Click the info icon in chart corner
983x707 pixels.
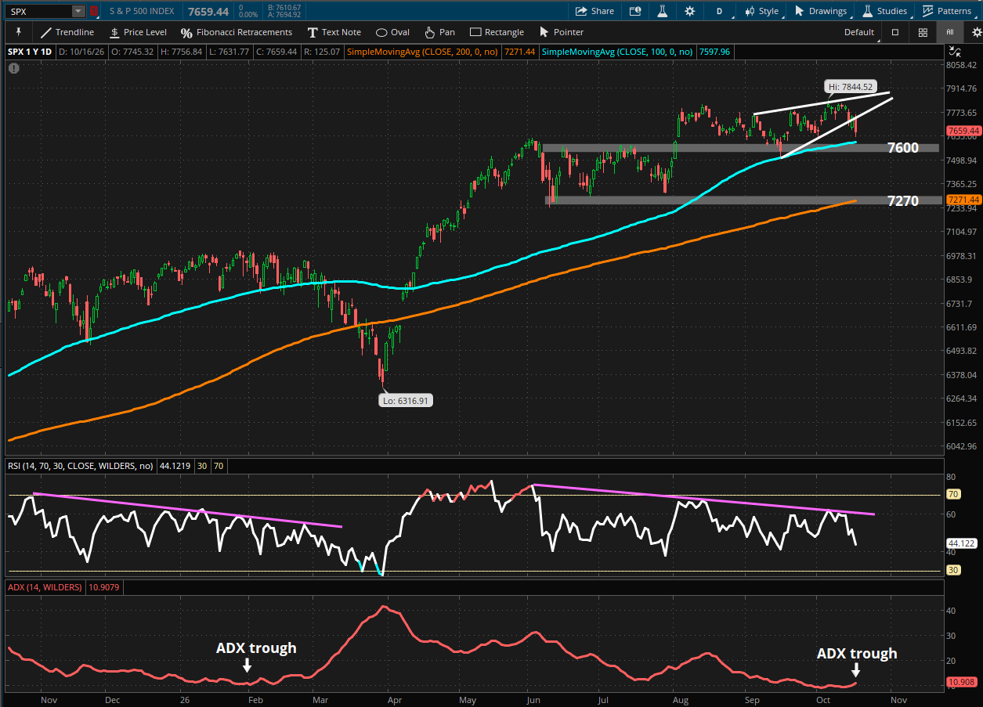(x=13, y=68)
